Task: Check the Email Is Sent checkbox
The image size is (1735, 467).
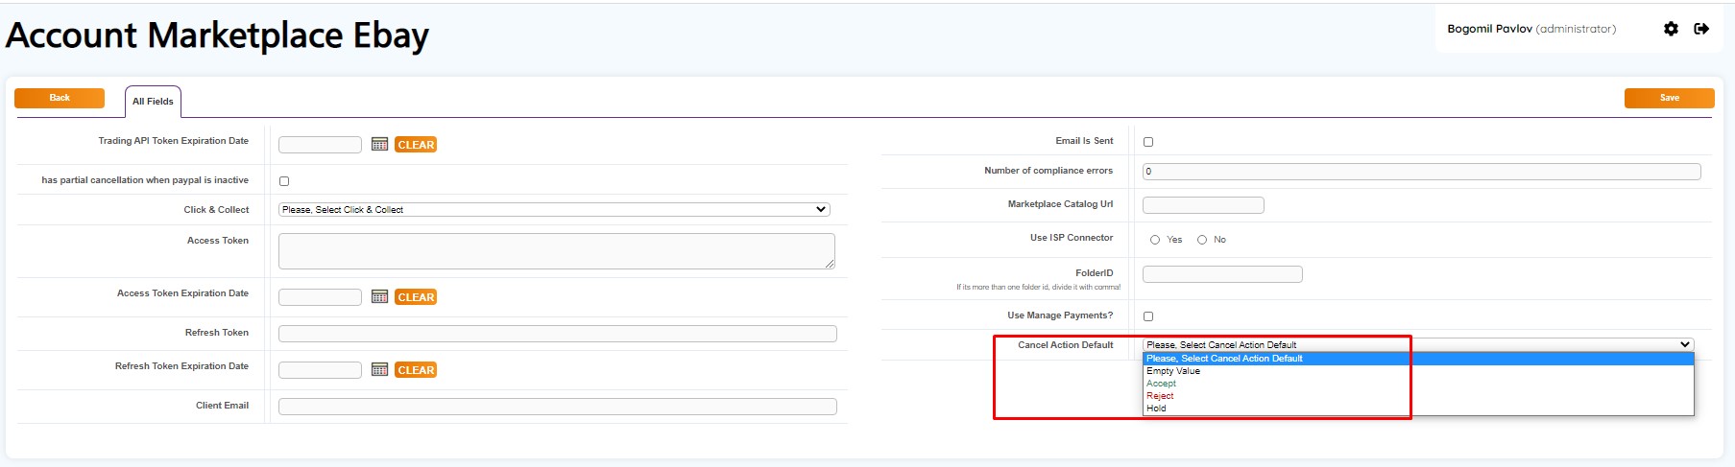Action: [1148, 142]
